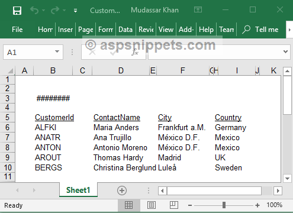Click the Cancel X formula bar icon

coord(92,53)
